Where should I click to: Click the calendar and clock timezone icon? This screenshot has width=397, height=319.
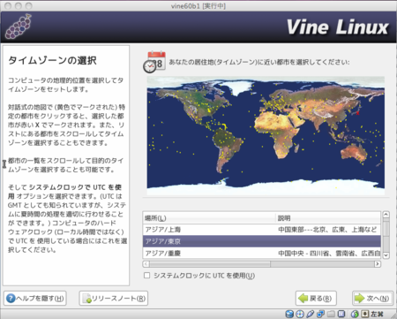154,62
